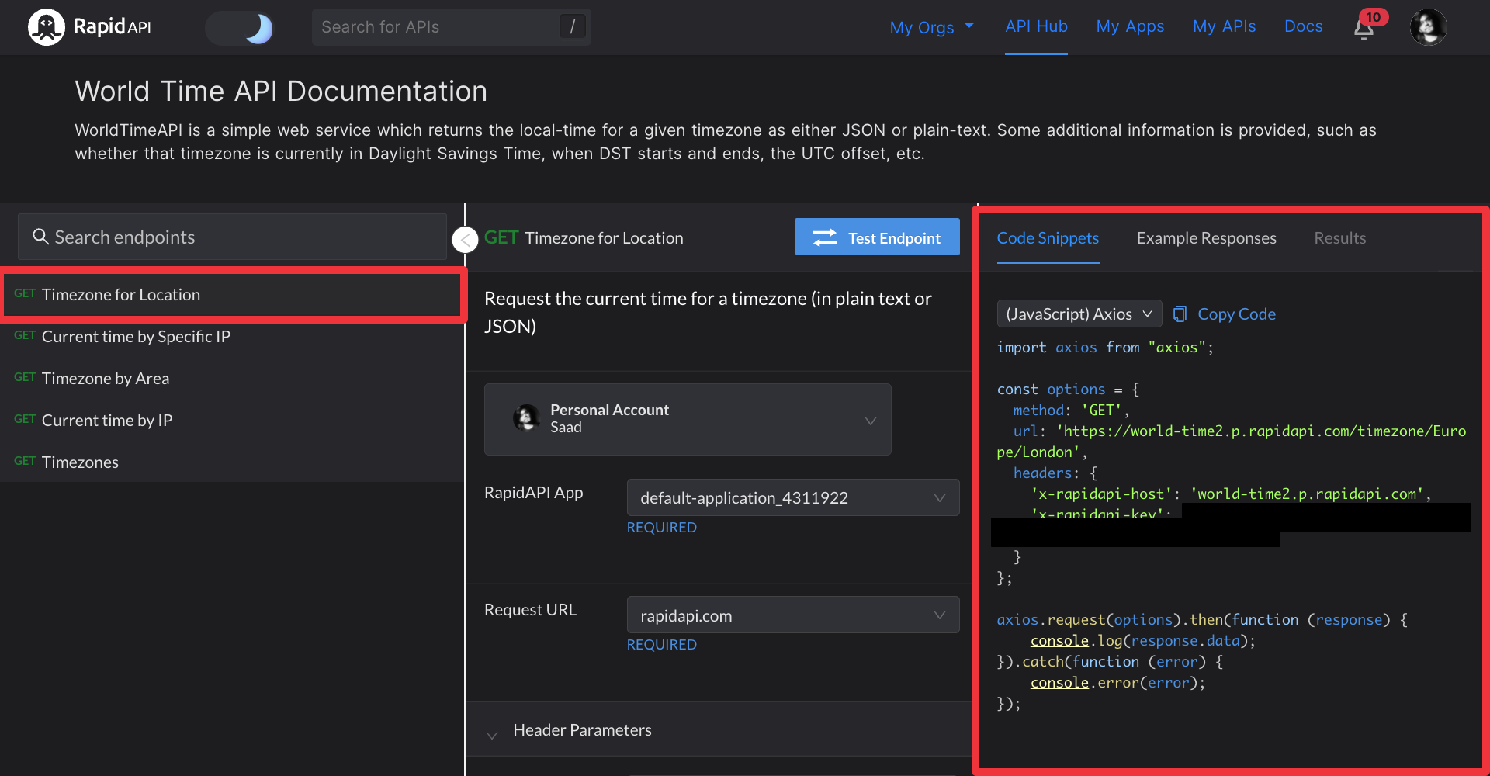Open the My Orgs dropdown
Screen dimensions: 1490x776
click(x=932, y=27)
